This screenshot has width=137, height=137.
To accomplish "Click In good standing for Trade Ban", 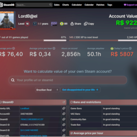I will (111, 125).
